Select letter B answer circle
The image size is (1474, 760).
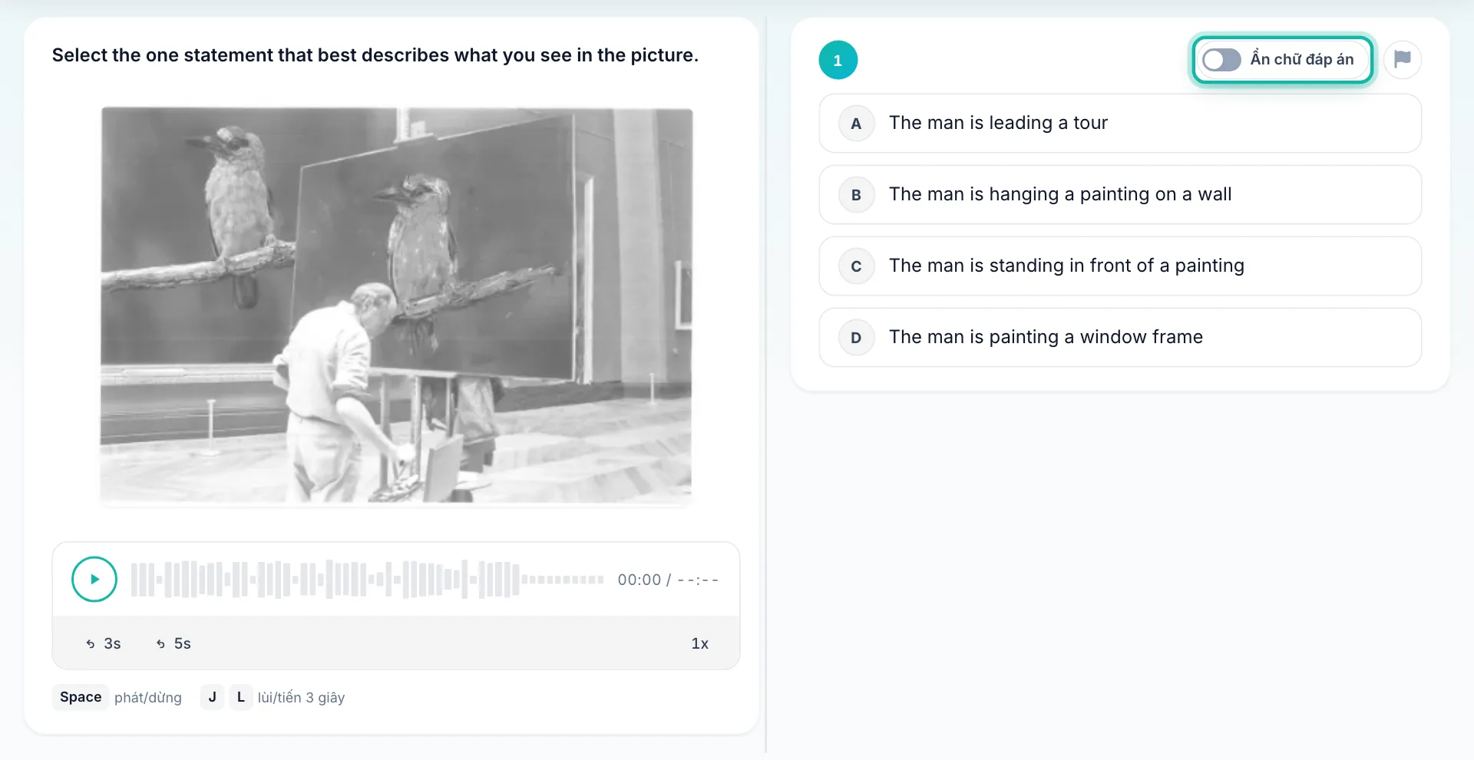pyautogui.click(x=856, y=195)
